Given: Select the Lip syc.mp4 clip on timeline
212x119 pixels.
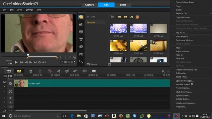Looking at the screenshot, I should pos(92,83).
